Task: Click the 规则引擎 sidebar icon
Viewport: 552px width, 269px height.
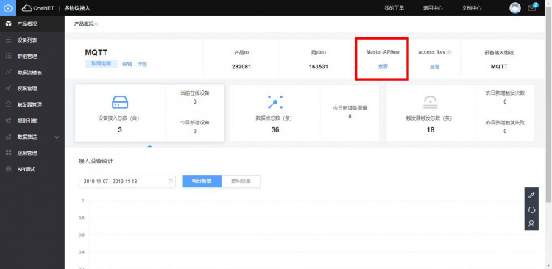Action: click(8, 121)
